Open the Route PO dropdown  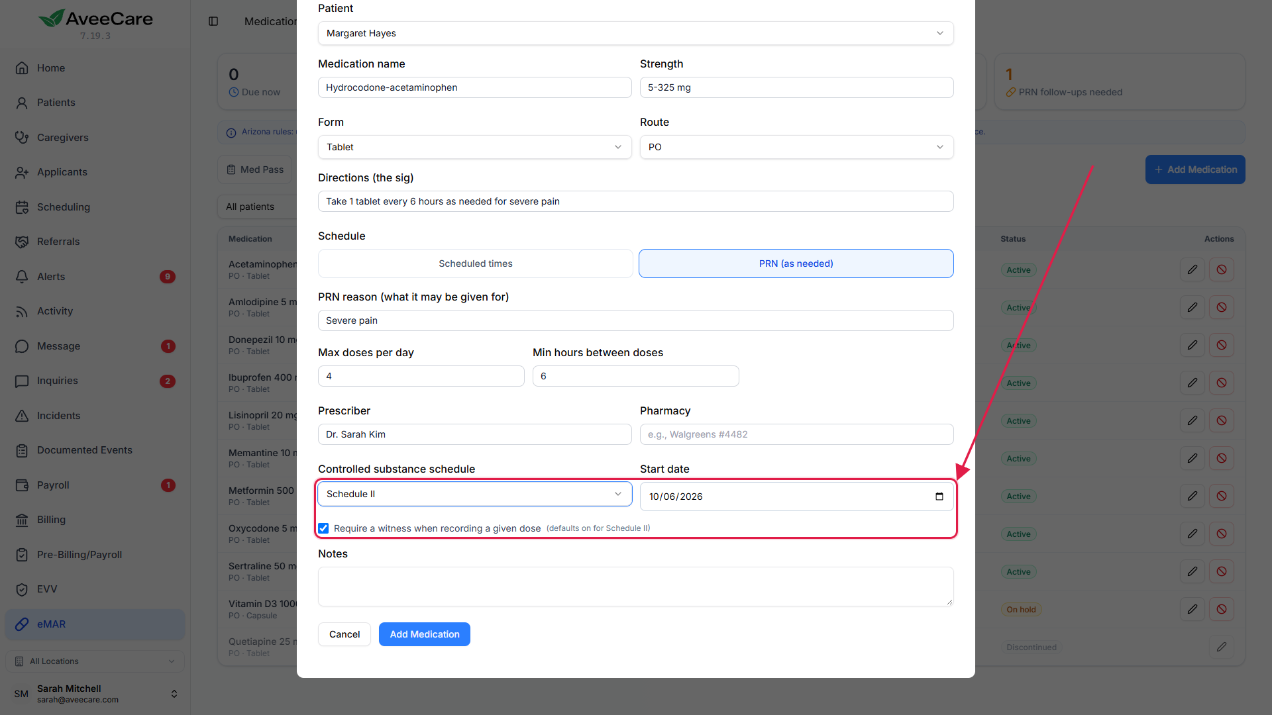(797, 147)
